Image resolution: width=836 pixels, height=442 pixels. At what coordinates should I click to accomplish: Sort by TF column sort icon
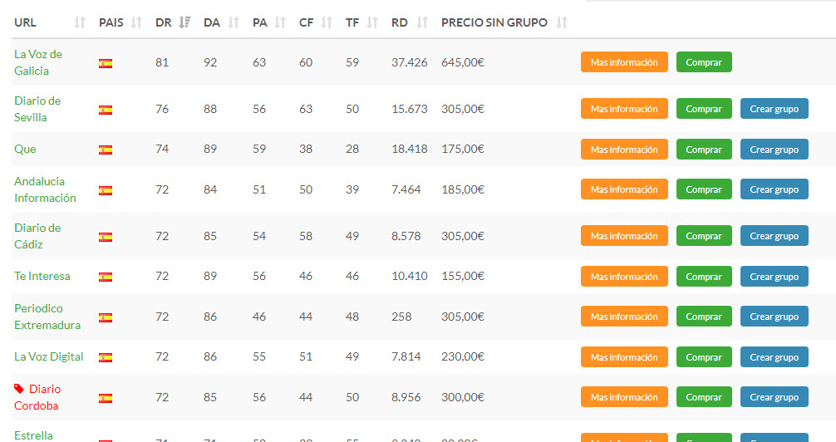click(x=372, y=22)
